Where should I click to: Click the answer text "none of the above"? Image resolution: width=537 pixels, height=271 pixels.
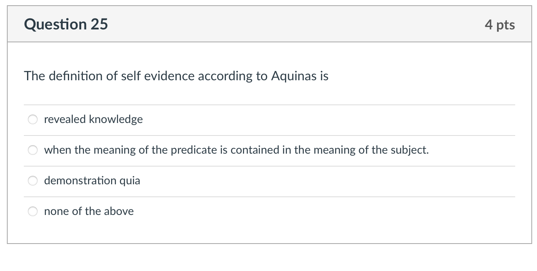[x=89, y=211]
